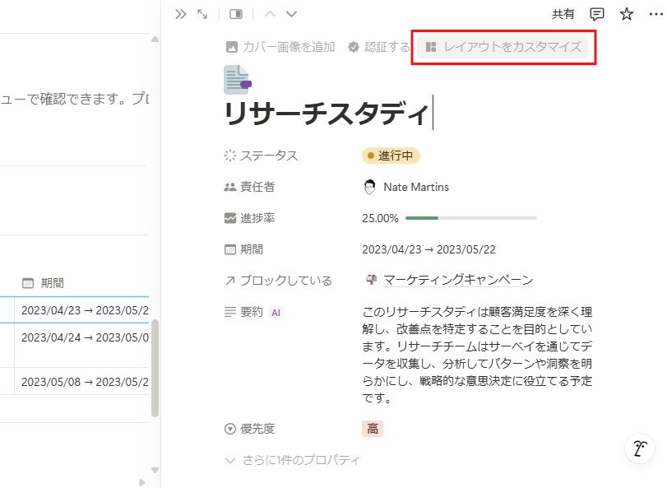Screen dimensions: 667x488
Task: Open the 進行中 status tag
Action: [x=391, y=156]
